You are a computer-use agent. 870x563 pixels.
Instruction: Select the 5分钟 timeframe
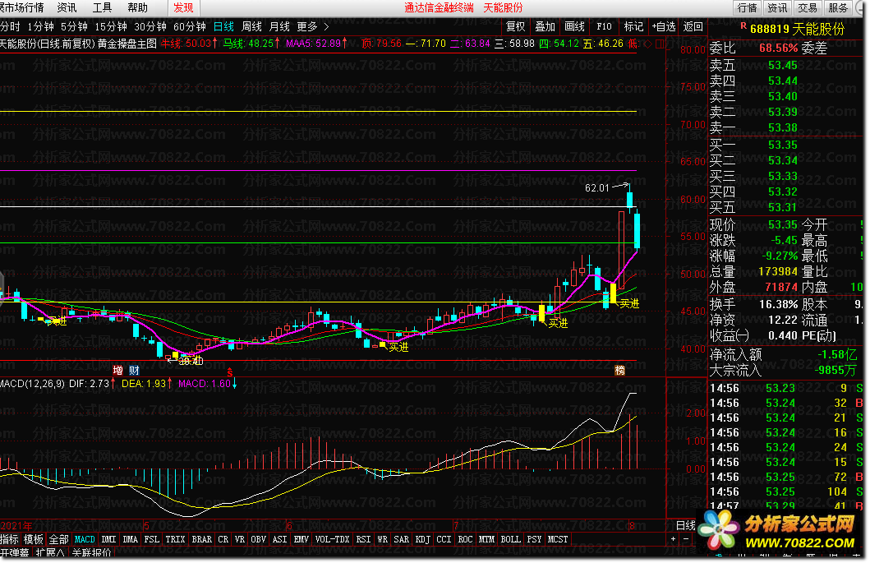75,26
